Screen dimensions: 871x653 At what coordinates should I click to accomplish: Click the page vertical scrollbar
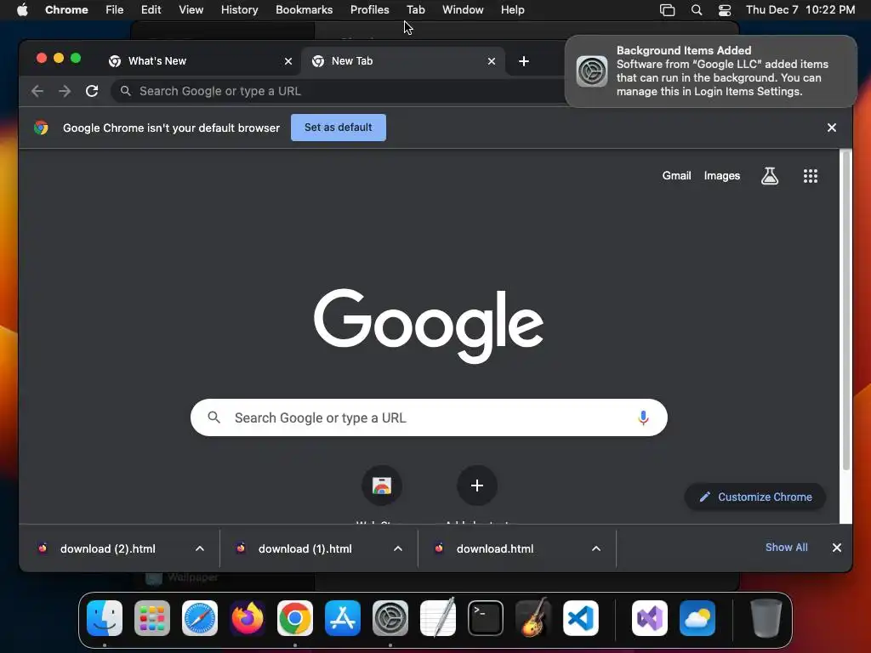point(846,311)
